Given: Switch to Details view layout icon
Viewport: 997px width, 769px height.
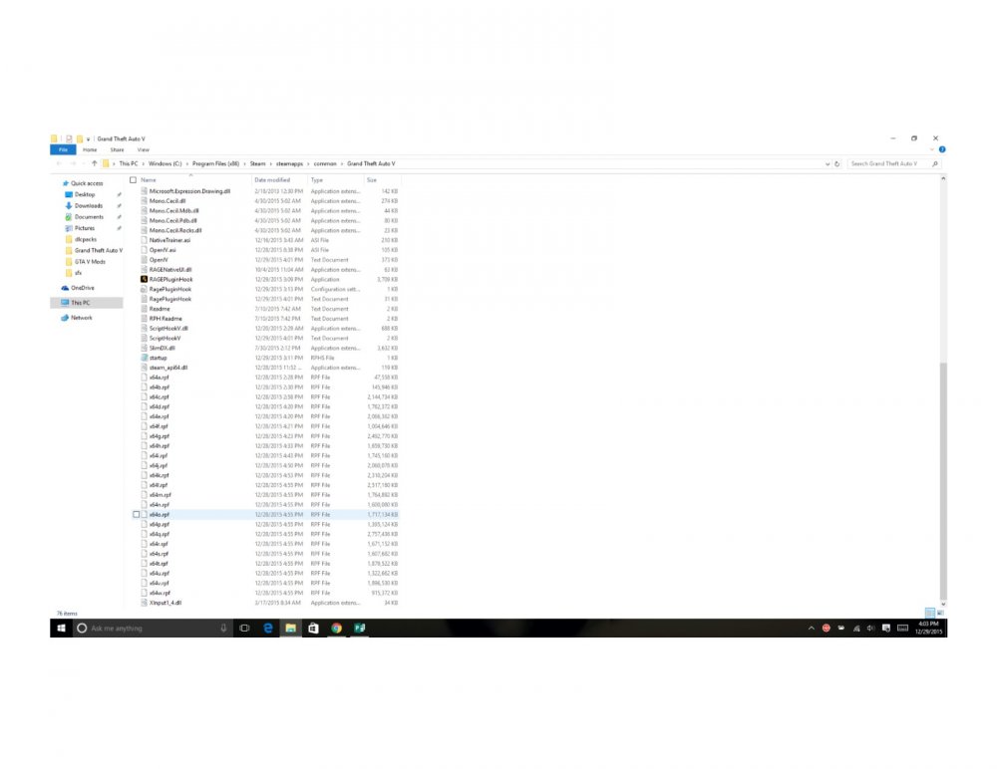Looking at the screenshot, I should (930, 613).
